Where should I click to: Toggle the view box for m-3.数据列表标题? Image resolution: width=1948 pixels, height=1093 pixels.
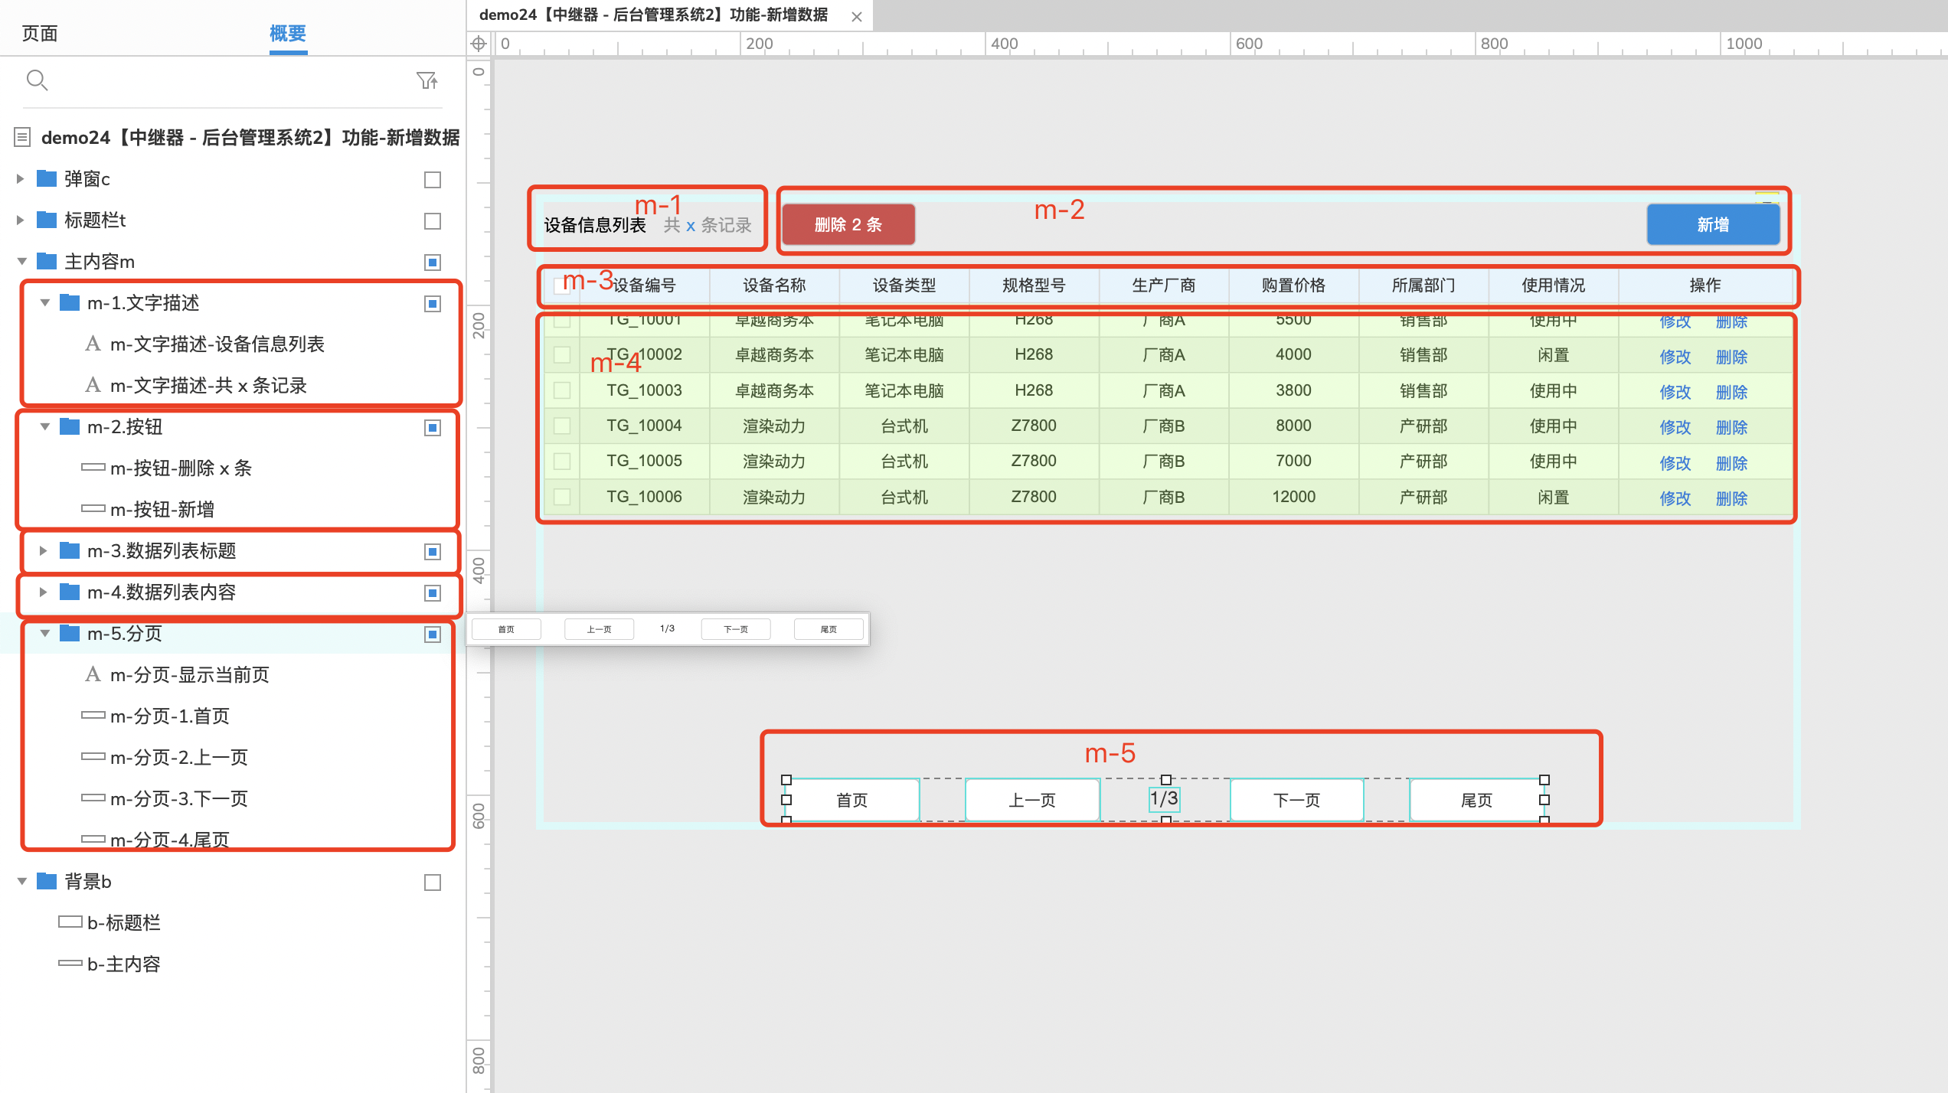point(433,551)
